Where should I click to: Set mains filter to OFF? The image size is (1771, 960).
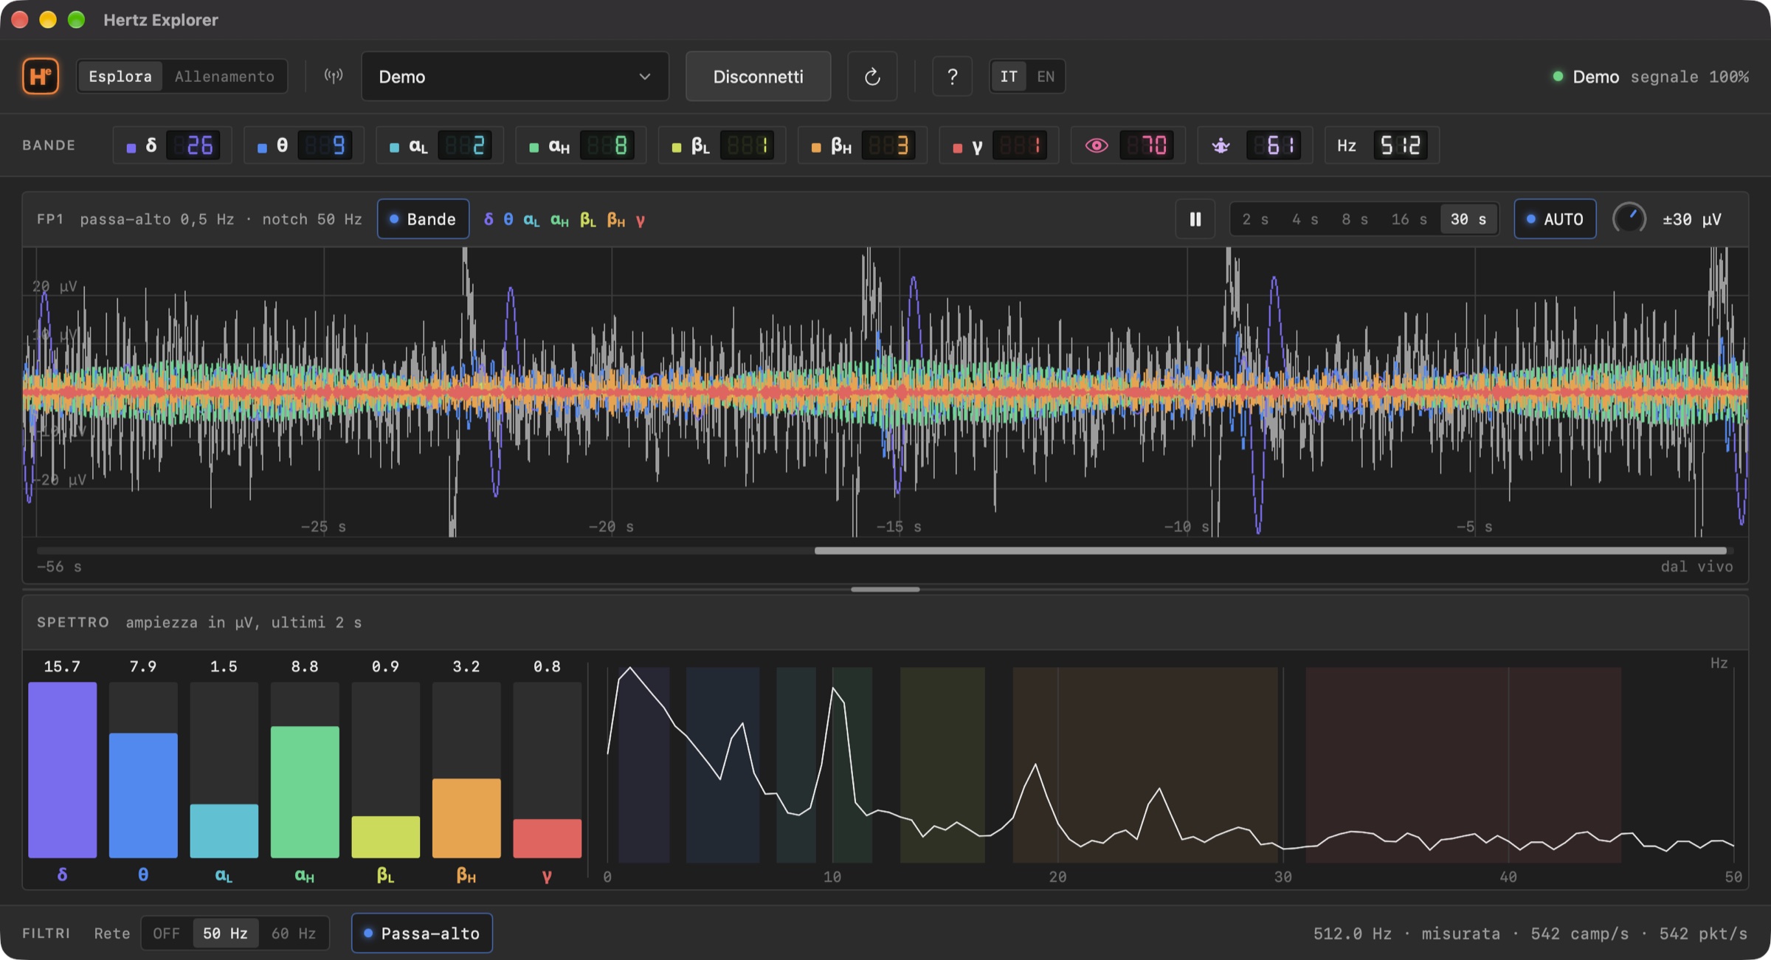tap(166, 933)
